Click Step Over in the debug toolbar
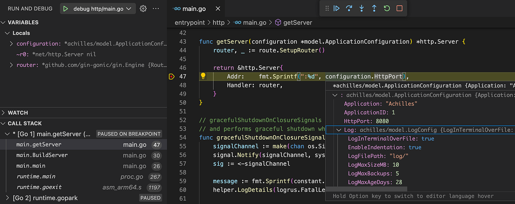 coord(349,8)
